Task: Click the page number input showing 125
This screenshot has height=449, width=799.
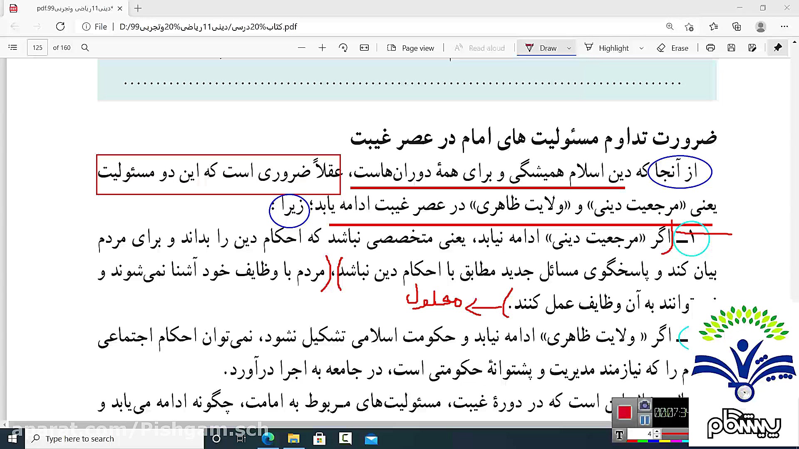Action: pyautogui.click(x=37, y=47)
